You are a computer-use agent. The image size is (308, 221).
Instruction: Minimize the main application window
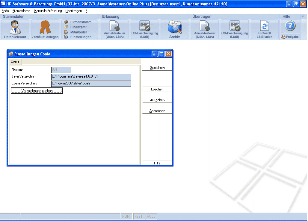pyautogui.click(x=289, y=4)
